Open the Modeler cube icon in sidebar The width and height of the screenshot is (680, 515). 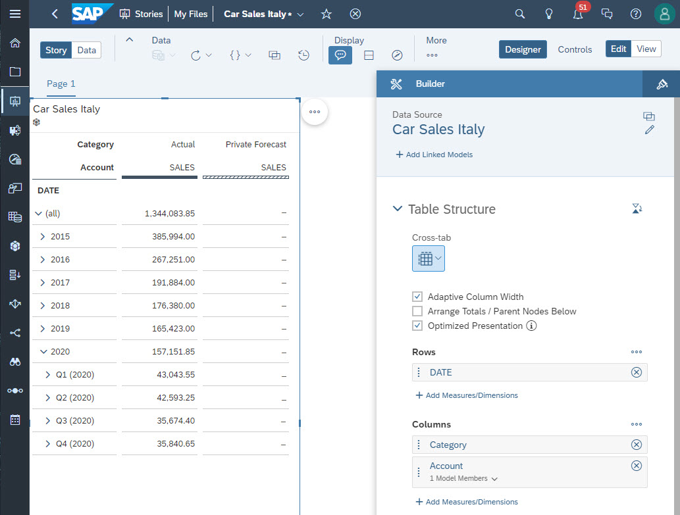[14, 246]
